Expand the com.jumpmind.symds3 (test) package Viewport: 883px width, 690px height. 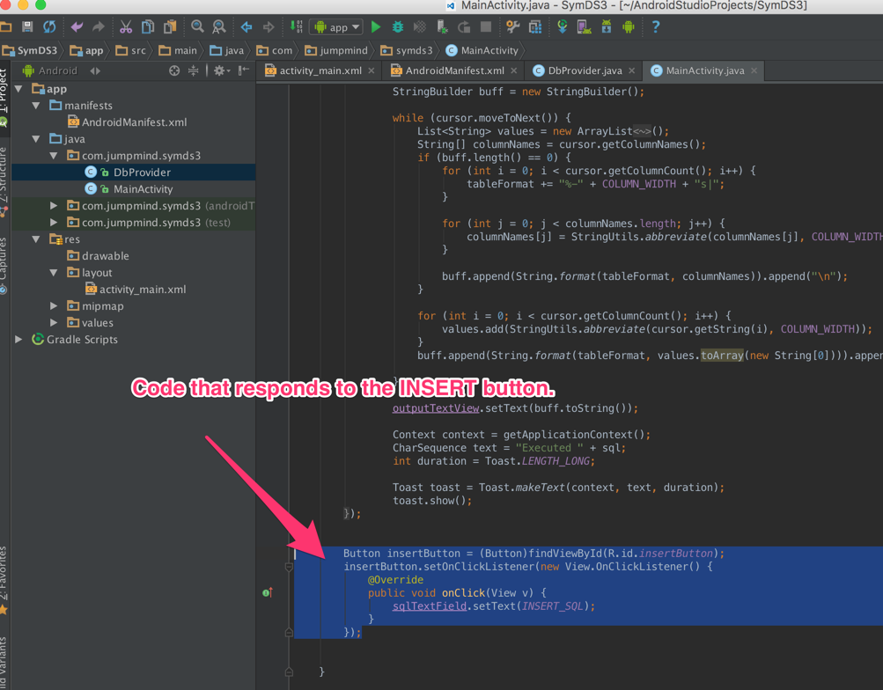point(54,223)
